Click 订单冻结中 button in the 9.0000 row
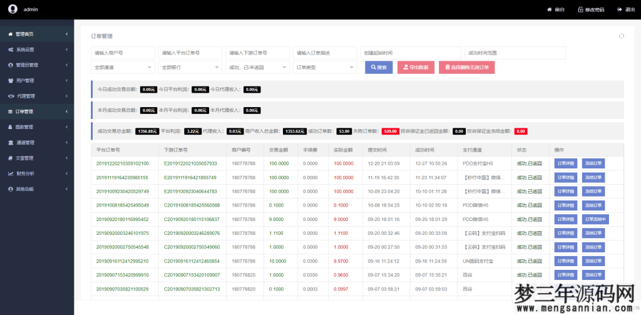Screen dimensions: 641x315 point(594,219)
